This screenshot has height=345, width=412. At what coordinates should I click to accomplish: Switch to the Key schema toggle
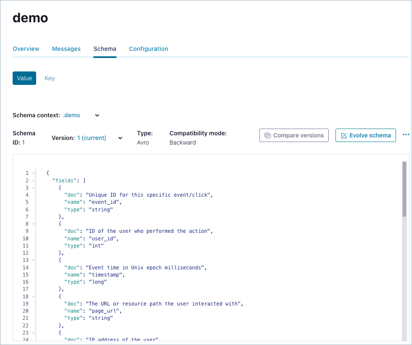[50, 78]
